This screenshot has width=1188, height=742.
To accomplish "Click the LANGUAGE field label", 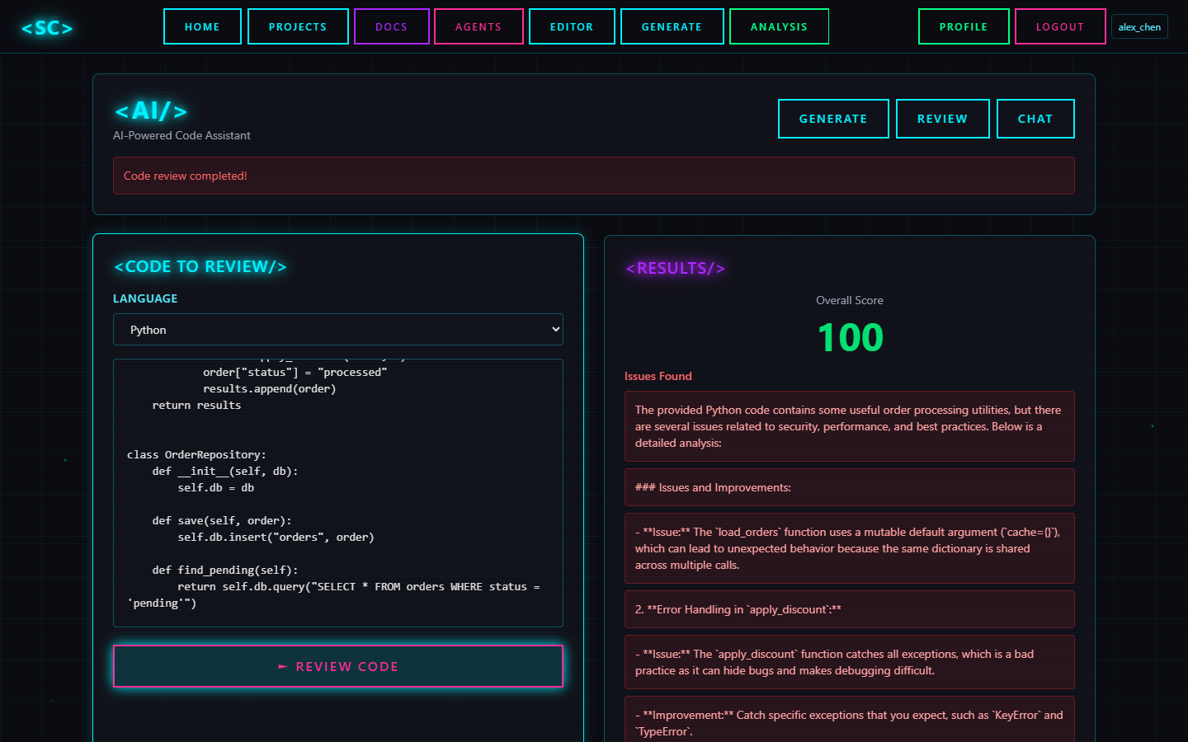I will (145, 298).
